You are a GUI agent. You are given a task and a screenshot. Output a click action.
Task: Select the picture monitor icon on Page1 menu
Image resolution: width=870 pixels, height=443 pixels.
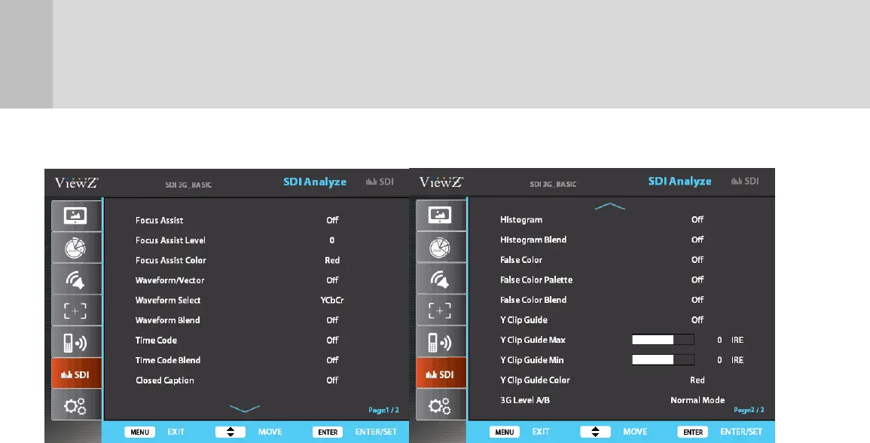click(x=75, y=216)
